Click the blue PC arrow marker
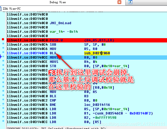The height and width of the screenshot is (129, 167). tap(1, 56)
